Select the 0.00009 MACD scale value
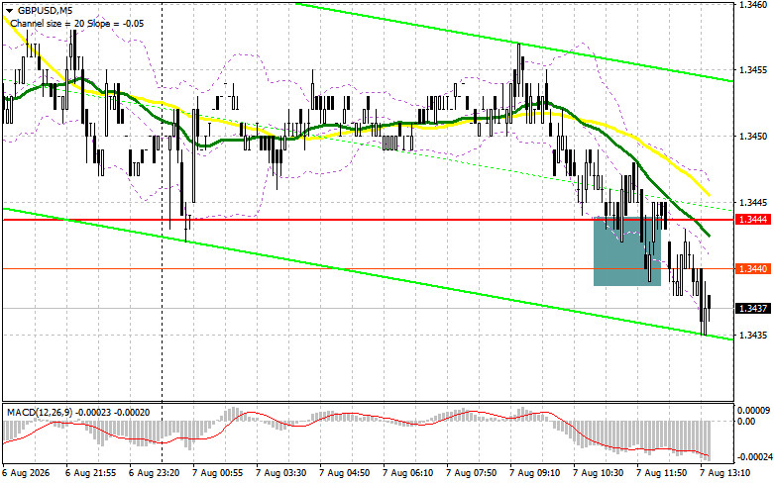This screenshot has width=774, height=484. [x=753, y=410]
